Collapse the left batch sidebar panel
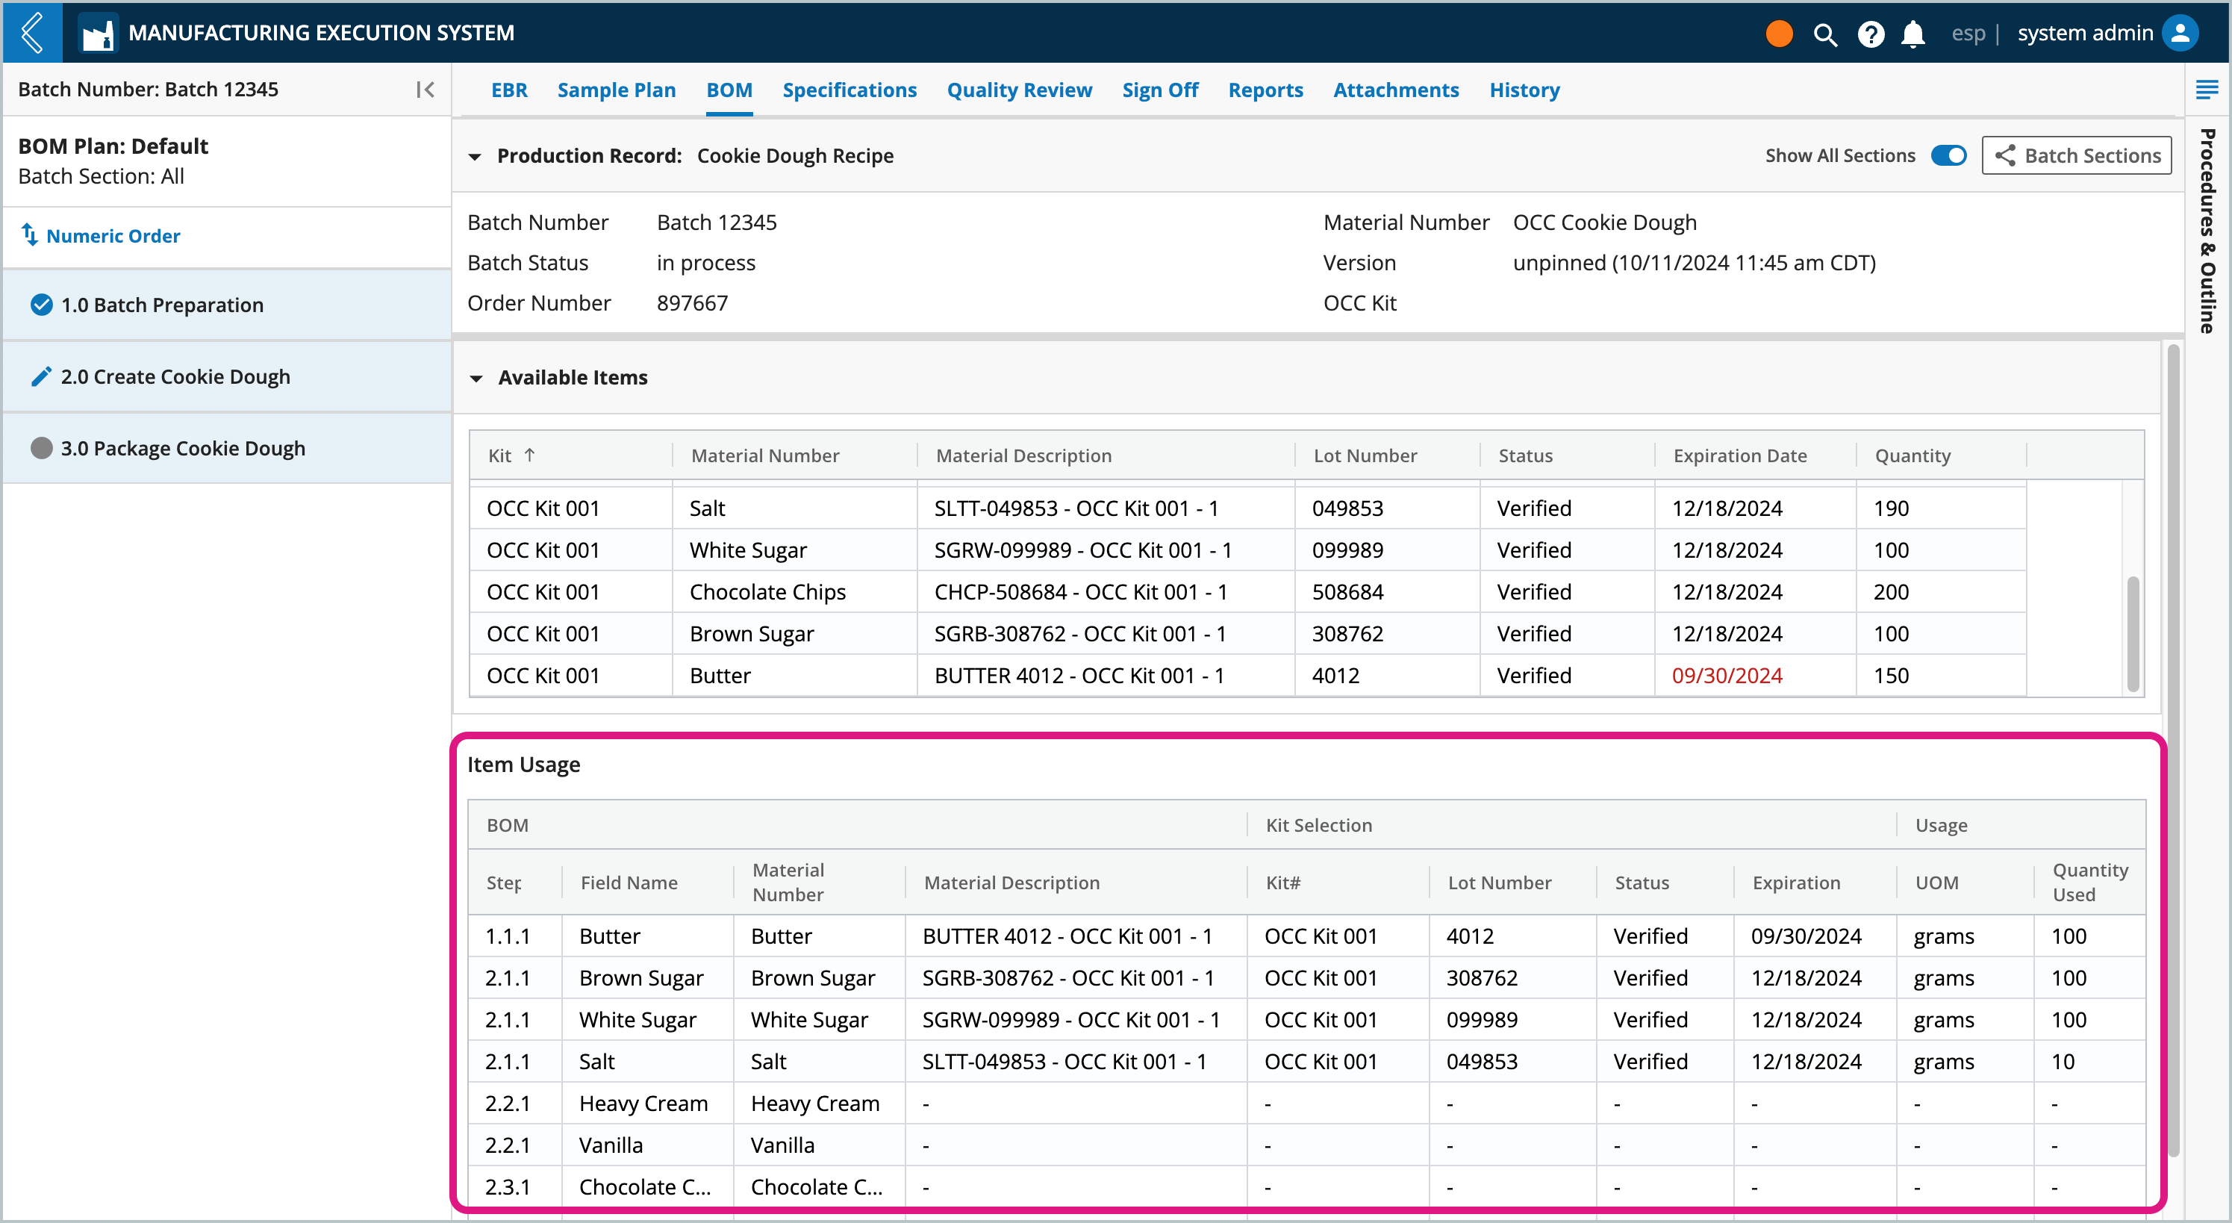Screen dimensions: 2232x1223 pyautogui.click(x=425, y=90)
